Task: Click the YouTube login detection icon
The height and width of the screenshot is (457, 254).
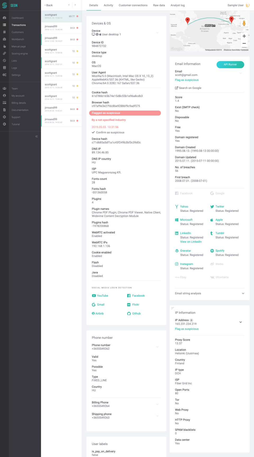Action: click(x=94, y=296)
